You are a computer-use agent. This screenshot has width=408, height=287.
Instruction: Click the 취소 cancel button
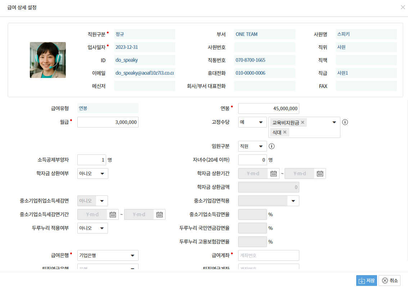pyautogui.click(x=389, y=281)
